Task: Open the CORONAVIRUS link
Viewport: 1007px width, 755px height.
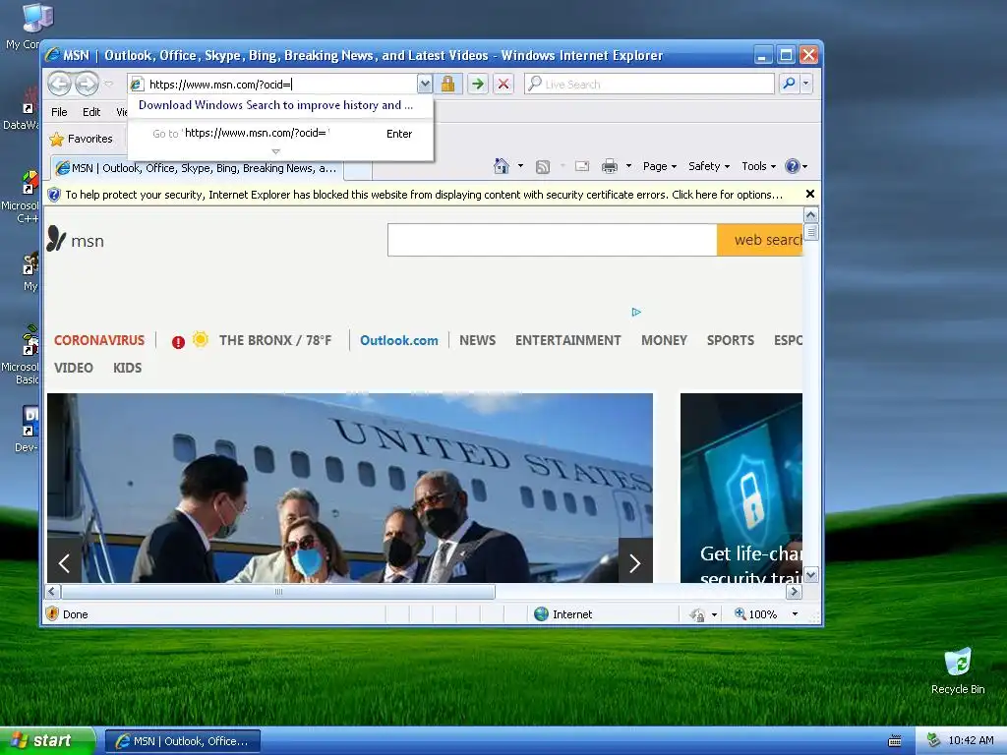Action: 99,340
